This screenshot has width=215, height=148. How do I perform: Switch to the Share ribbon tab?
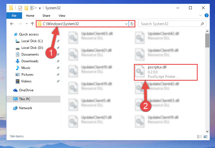[46, 16]
